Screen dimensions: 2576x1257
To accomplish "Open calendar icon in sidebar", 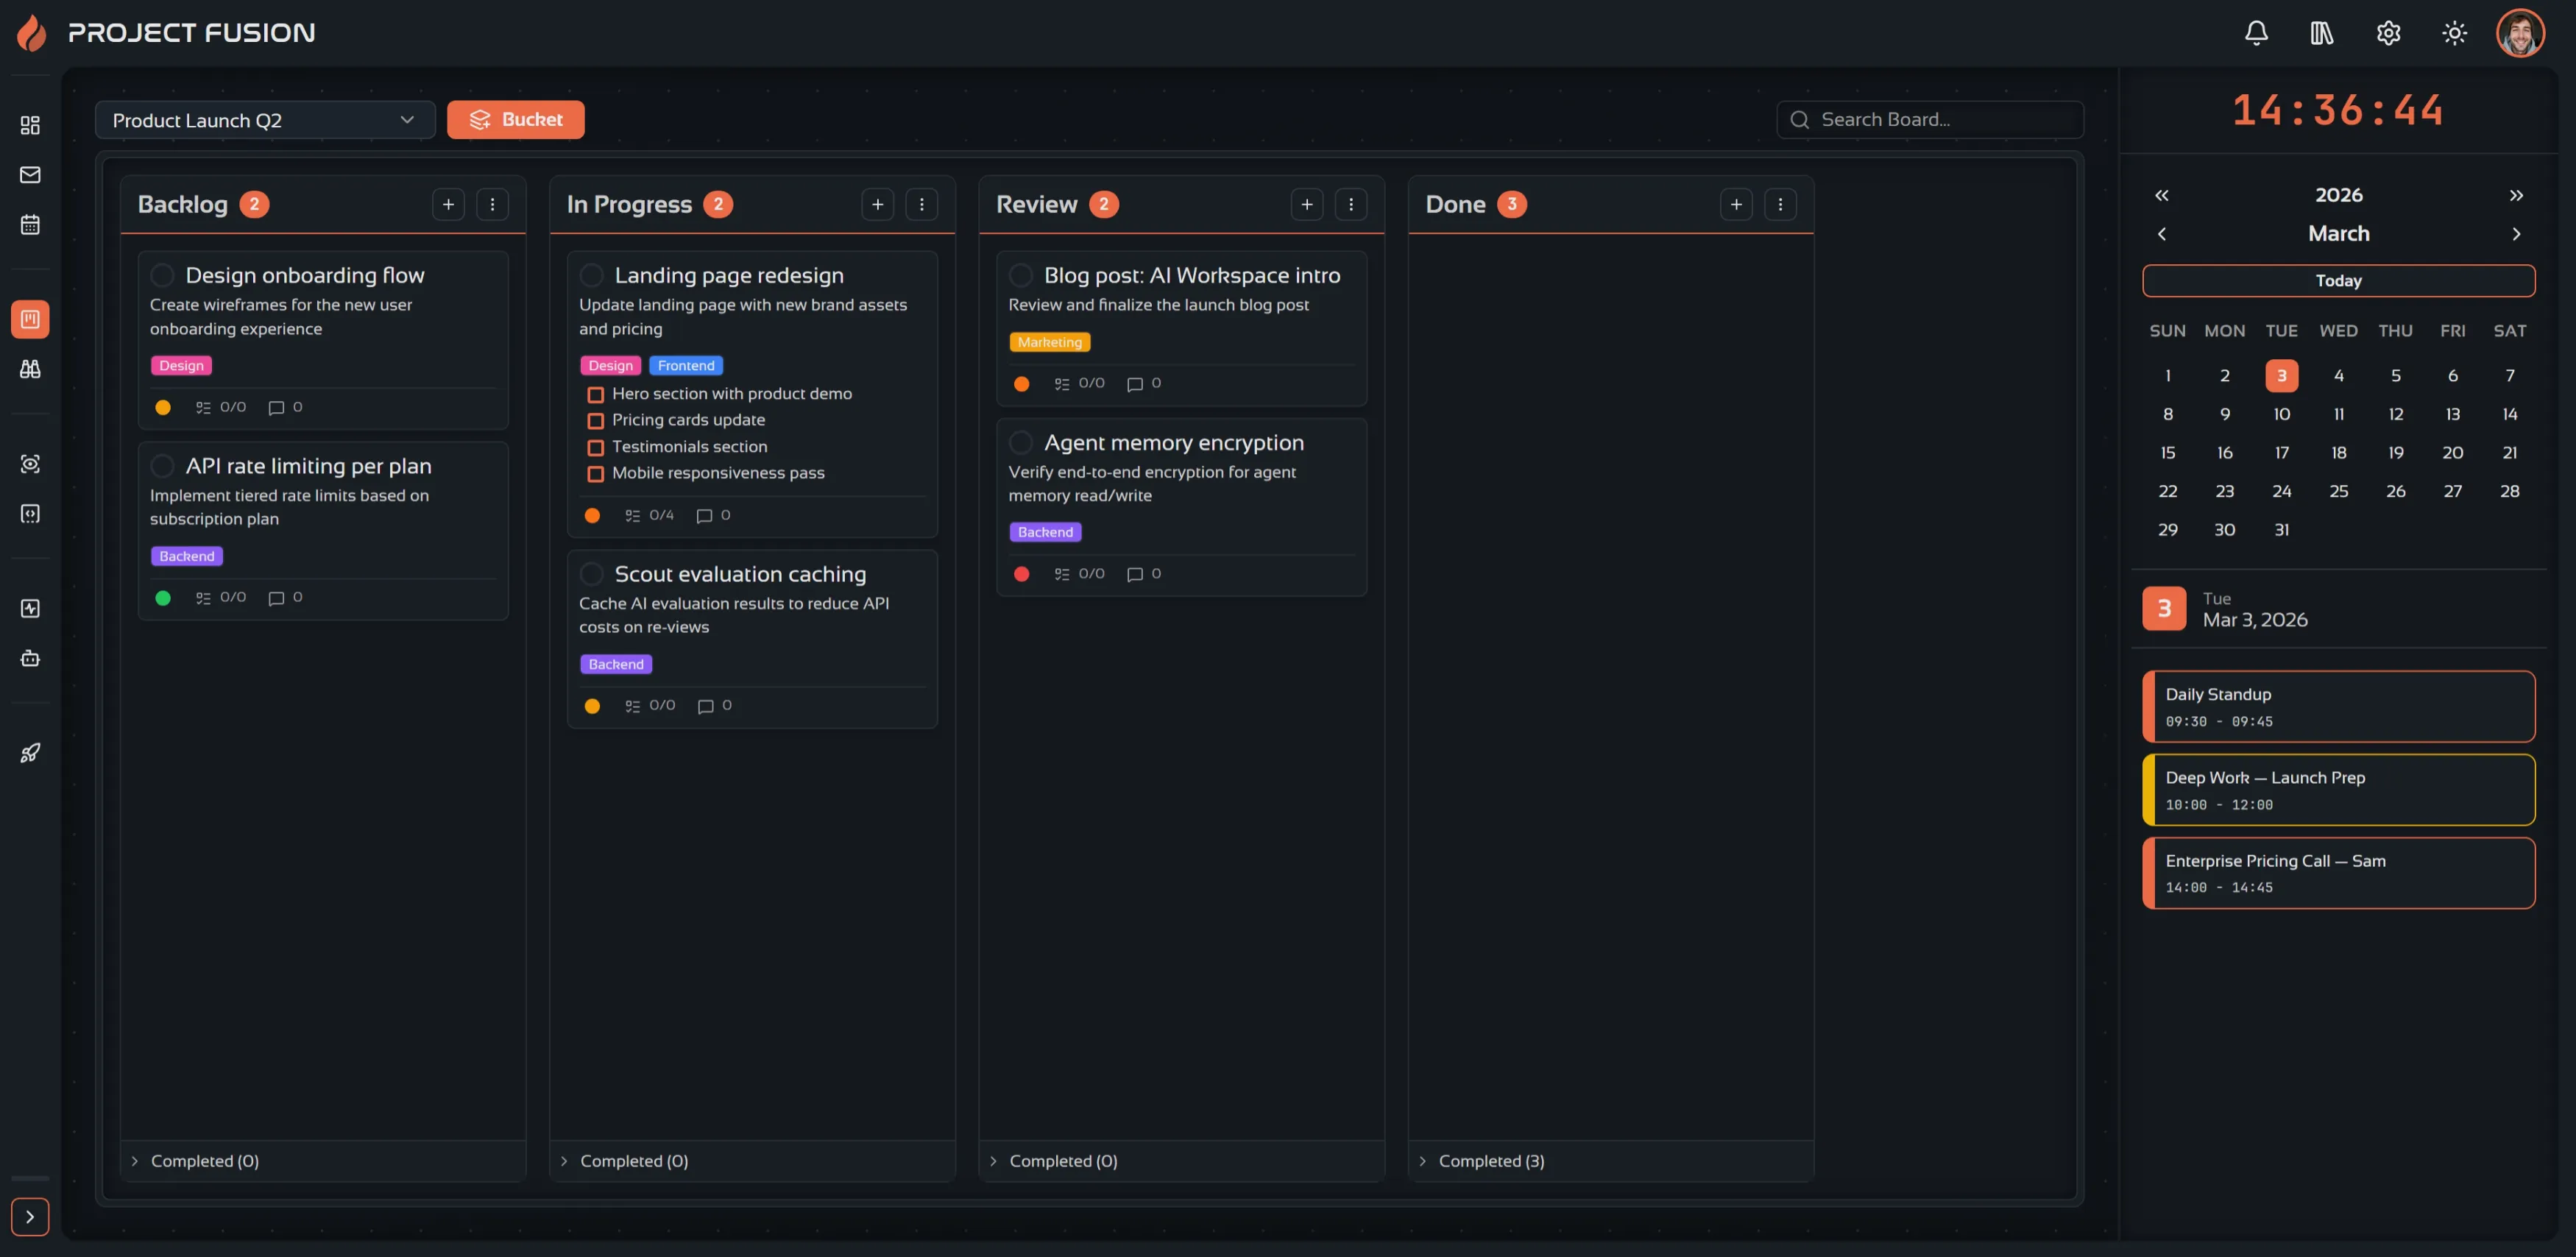I will point(30,225).
